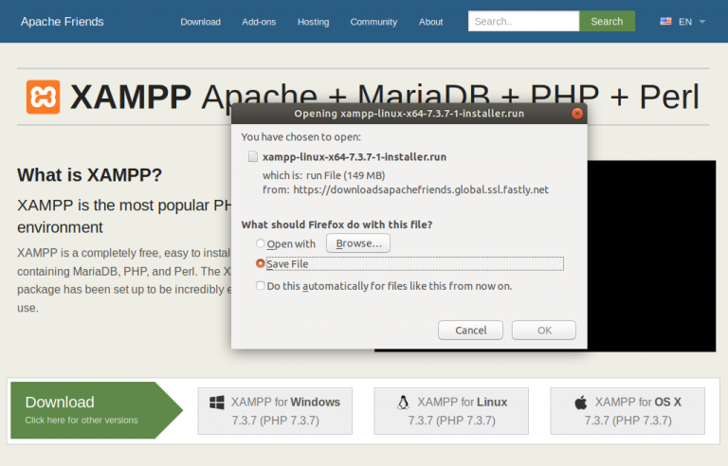The image size is (728, 466).
Task: Click the orange XAMPP logo icon
Action: click(x=44, y=97)
